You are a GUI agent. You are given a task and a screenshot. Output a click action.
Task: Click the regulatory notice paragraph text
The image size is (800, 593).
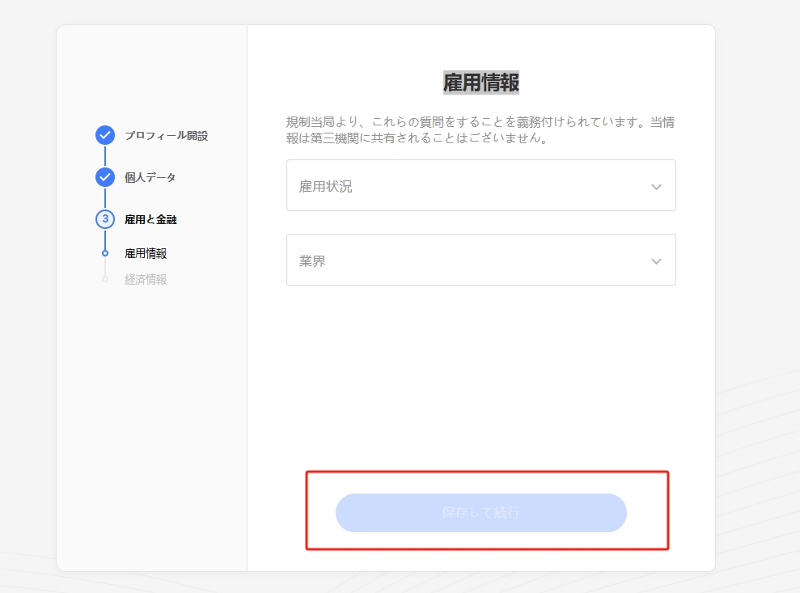[480, 130]
